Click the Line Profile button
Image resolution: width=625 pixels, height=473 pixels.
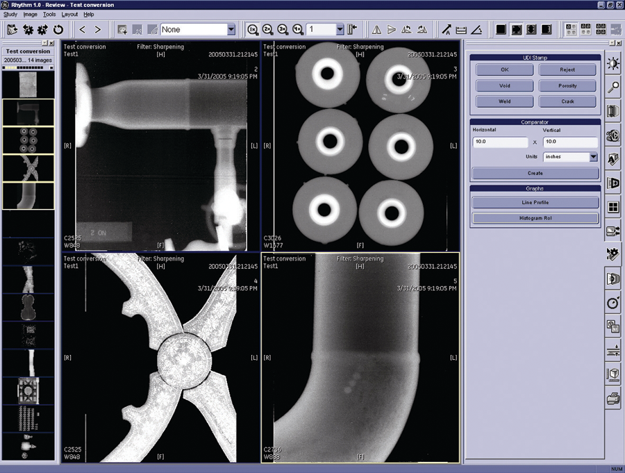[x=535, y=203]
